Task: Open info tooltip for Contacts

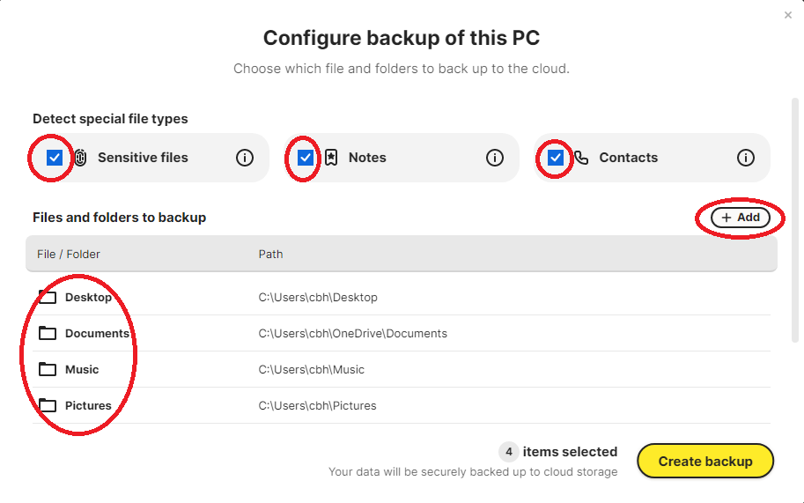Action: tap(746, 158)
